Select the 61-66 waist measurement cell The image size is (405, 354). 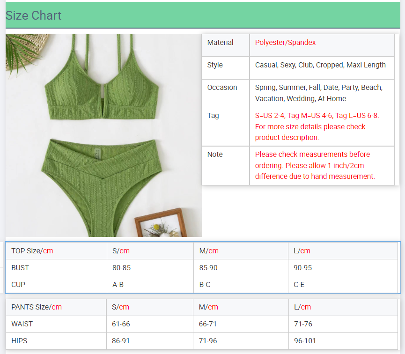point(121,324)
